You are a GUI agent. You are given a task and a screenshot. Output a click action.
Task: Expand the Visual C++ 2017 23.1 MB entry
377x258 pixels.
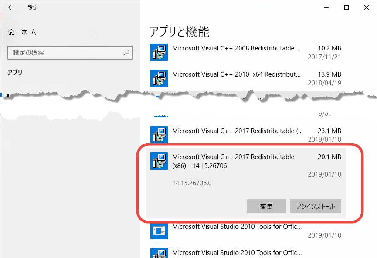point(246,134)
